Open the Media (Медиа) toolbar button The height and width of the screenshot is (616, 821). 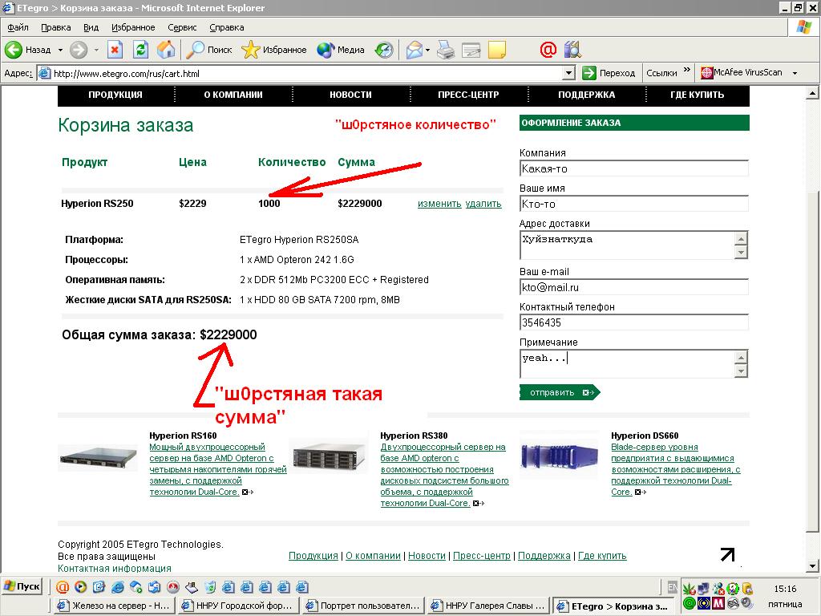(341, 50)
